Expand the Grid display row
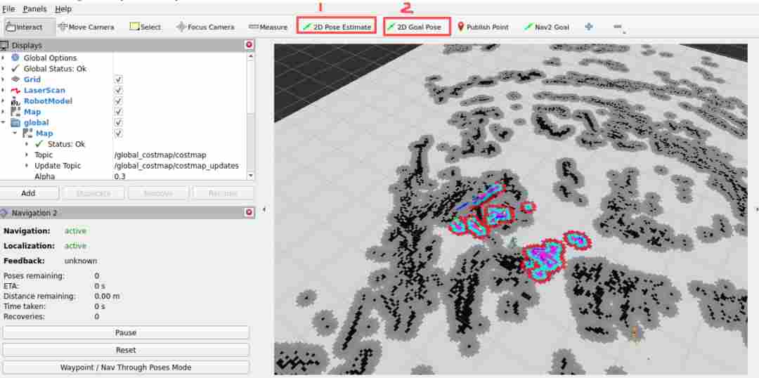 click(4, 79)
